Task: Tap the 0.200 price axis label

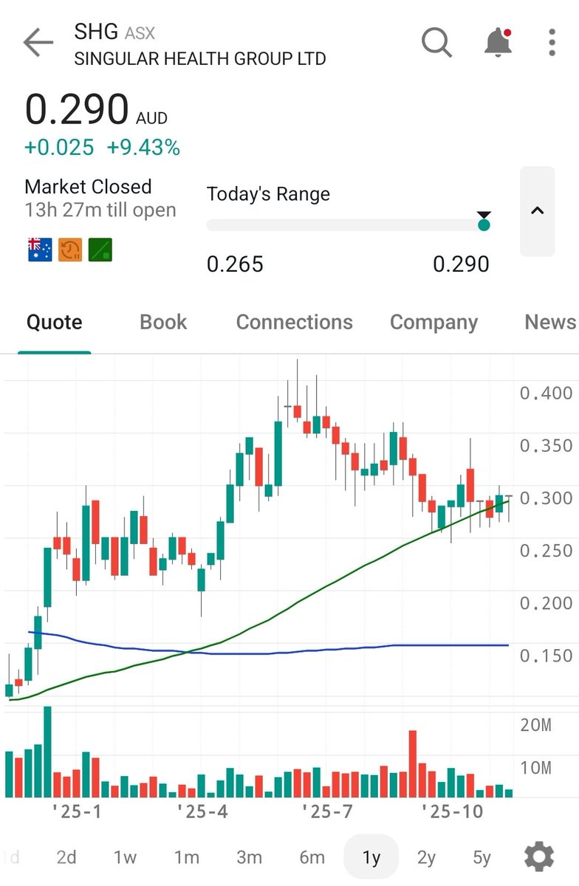Action: click(546, 603)
